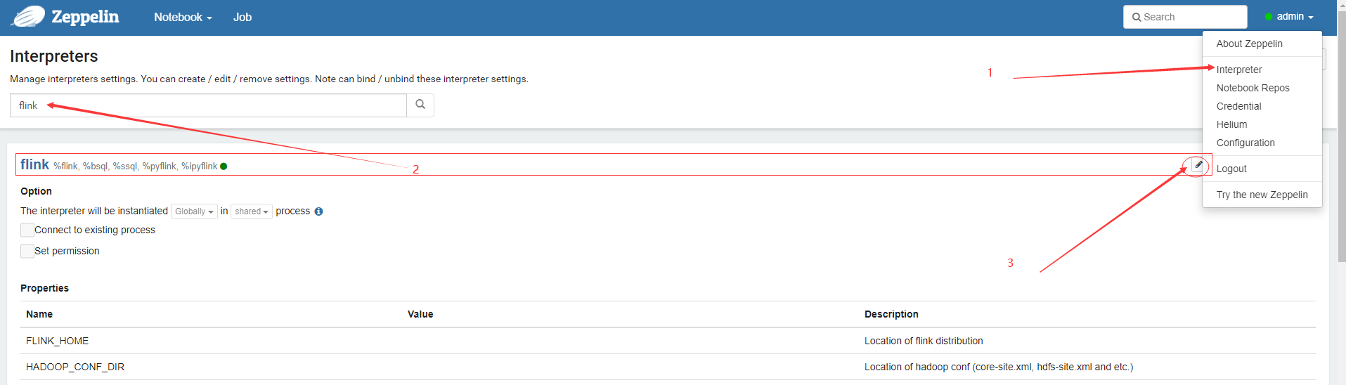1346x385 pixels.
Task: Expand the Notebook menu
Action: [183, 18]
